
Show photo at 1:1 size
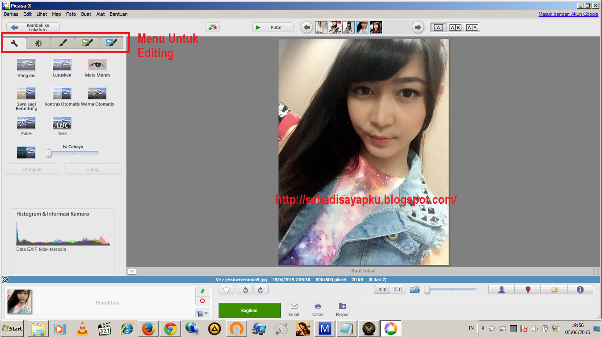398,290
